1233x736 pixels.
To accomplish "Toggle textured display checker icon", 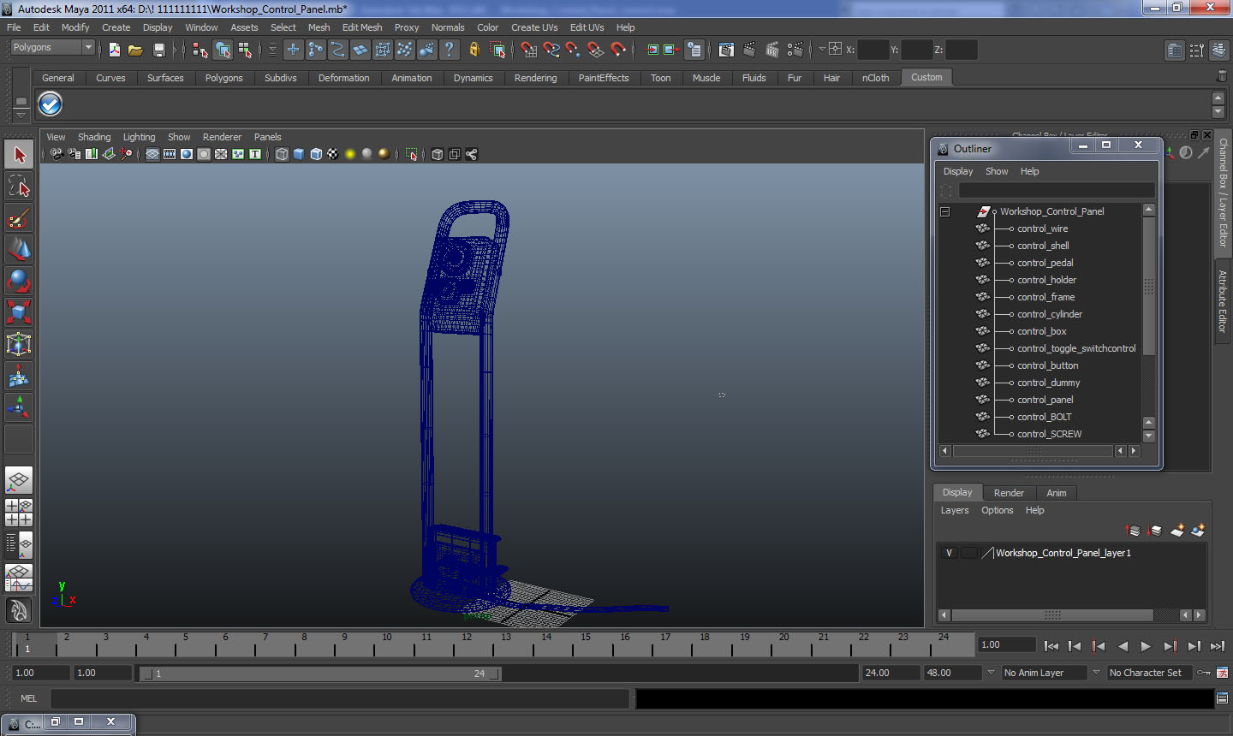I will 333,154.
